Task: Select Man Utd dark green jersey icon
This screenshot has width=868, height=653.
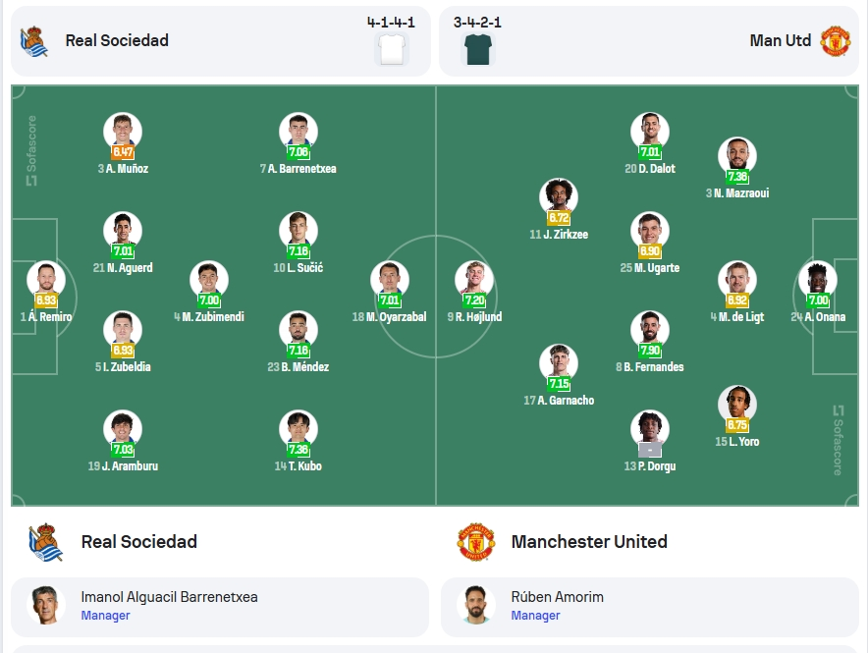Action: tap(478, 49)
